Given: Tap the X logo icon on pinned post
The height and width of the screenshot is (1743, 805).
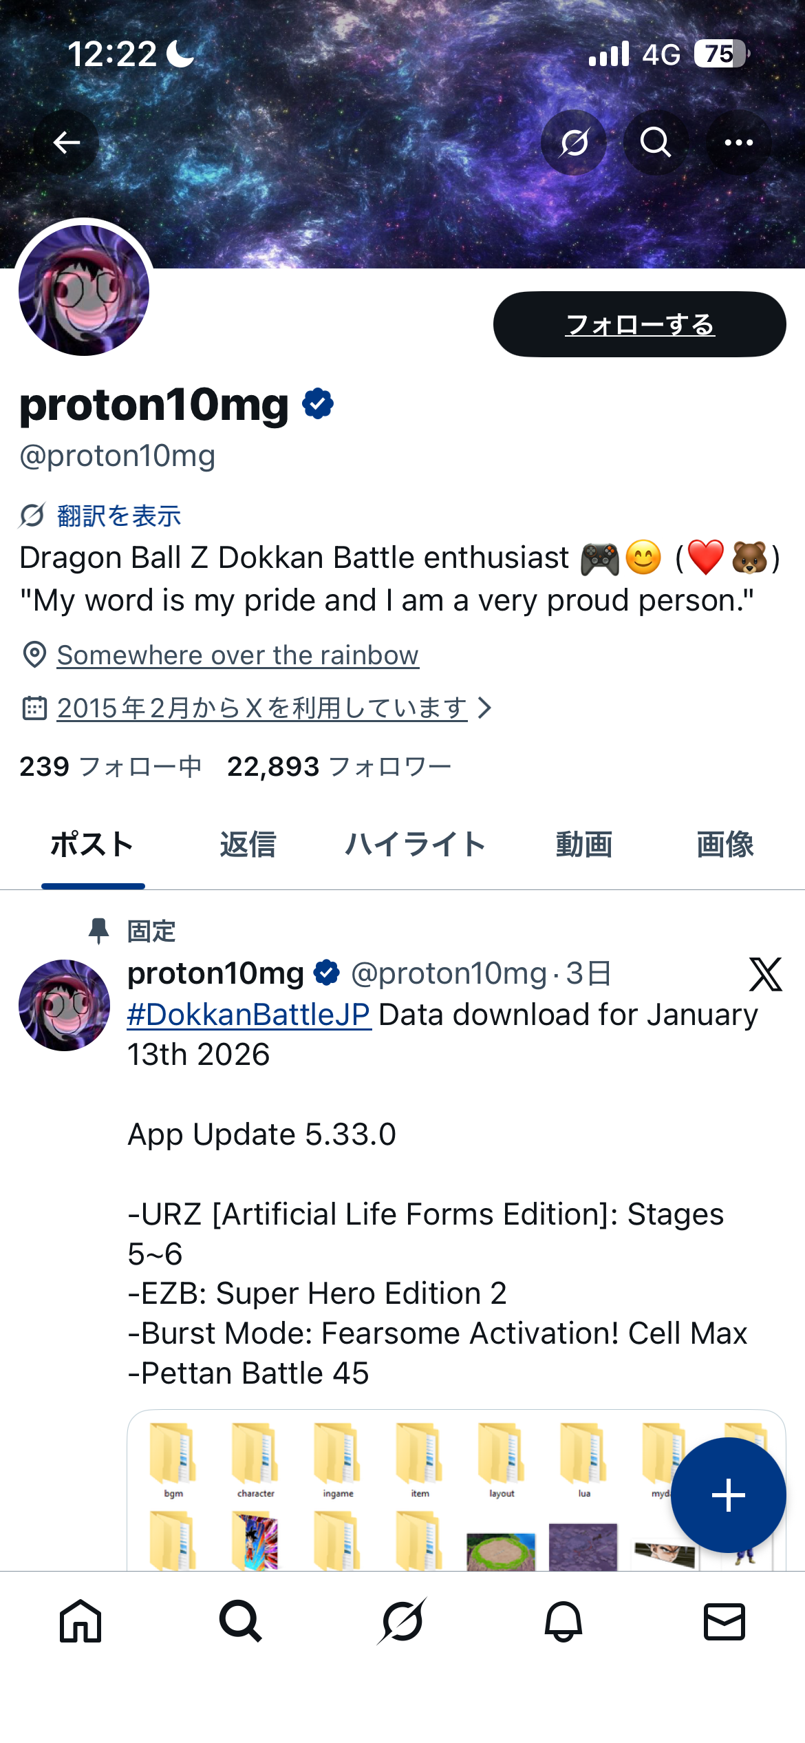Looking at the screenshot, I should click(765, 974).
